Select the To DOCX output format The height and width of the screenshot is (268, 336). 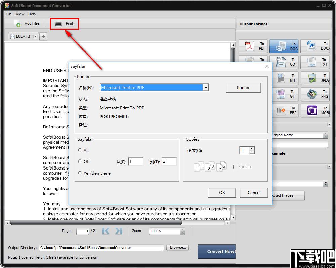point(315,46)
